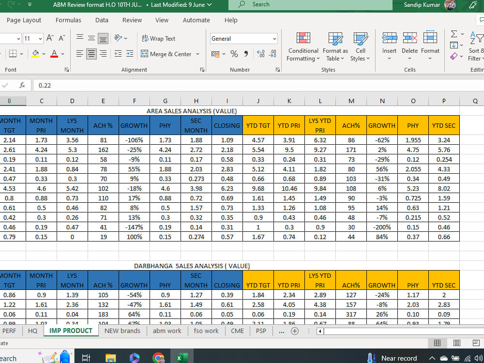Select column H header
Viewport: 484px width, 363px height.
(196, 101)
